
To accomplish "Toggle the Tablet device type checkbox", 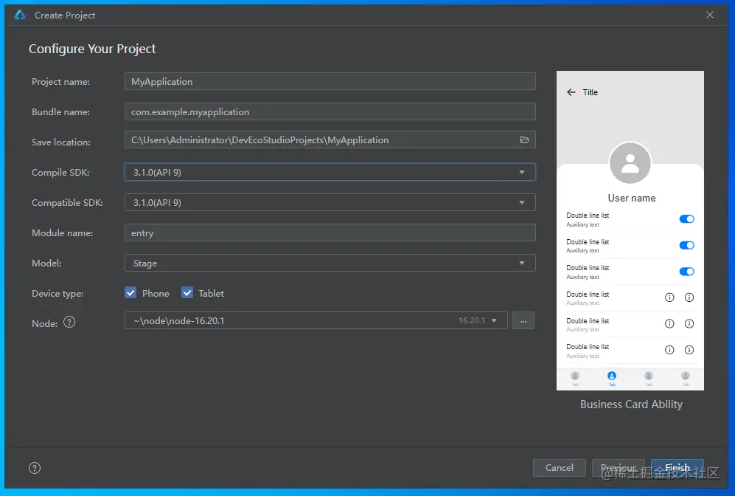I will click(x=187, y=293).
